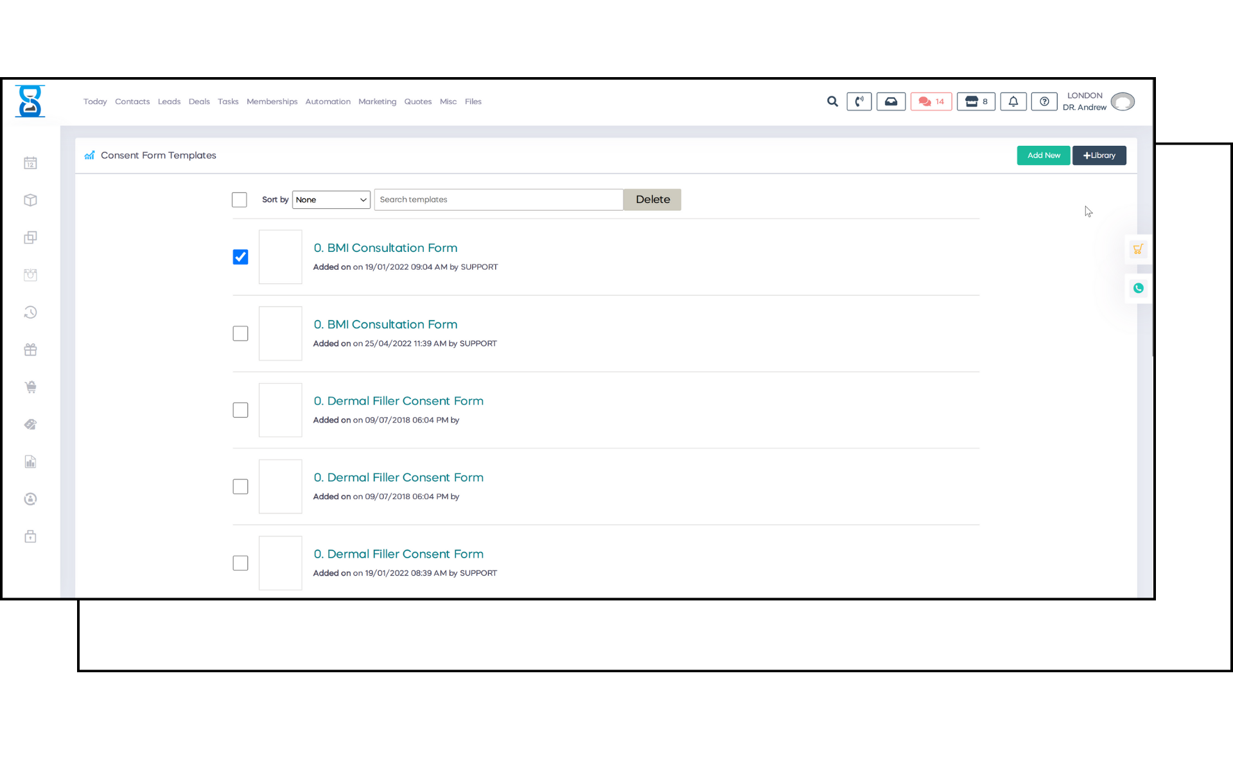The image size is (1233, 771).
Task: Open the phone call icon
Action: [x=859, y=102]
